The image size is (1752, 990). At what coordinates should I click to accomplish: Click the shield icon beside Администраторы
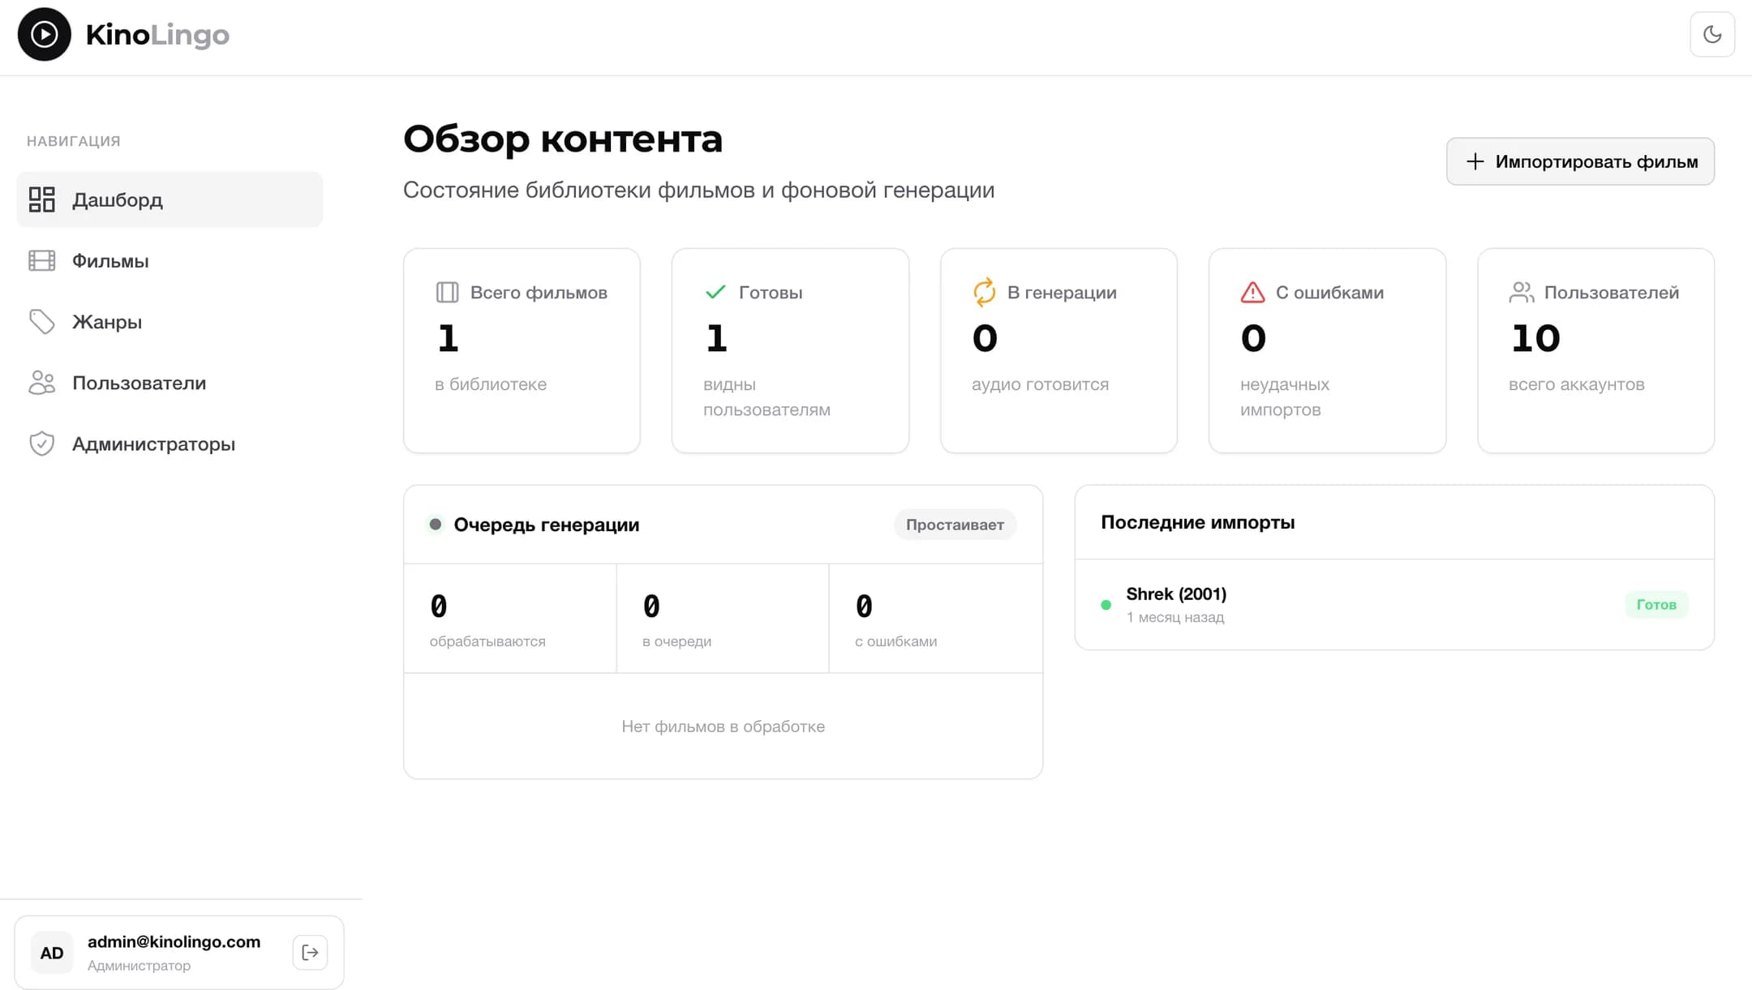41,444
